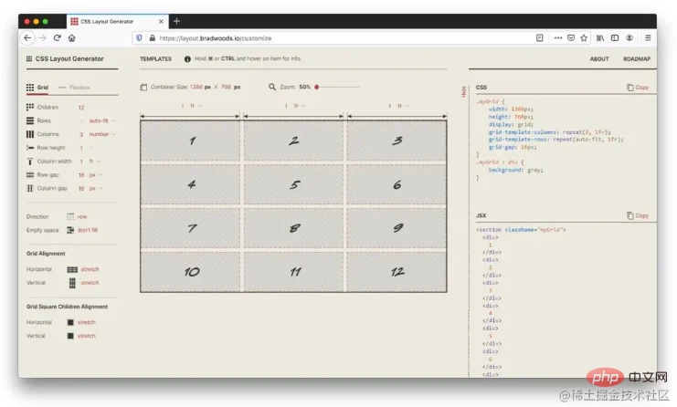
Task: Toggle Children Alignment Vertical stretch
Action: click(x=81, y=336)
